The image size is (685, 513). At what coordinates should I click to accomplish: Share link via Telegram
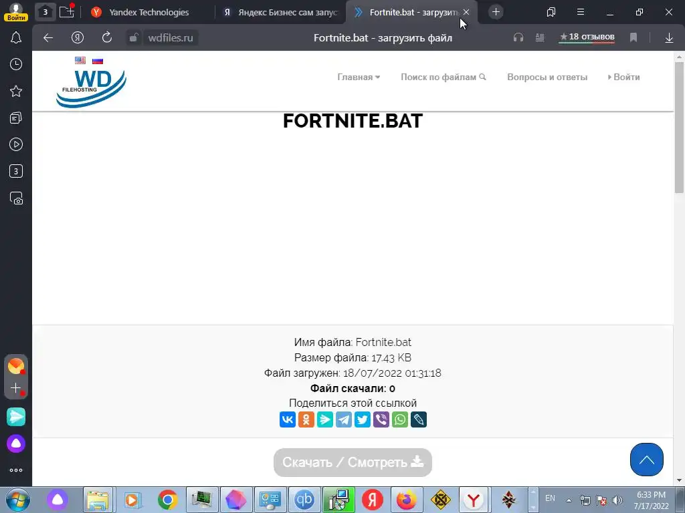pos(344,419)
